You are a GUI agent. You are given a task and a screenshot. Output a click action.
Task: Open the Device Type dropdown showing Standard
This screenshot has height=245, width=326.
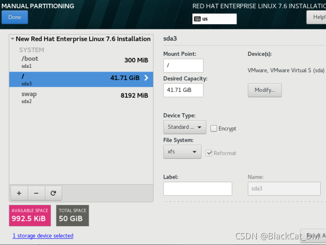pos(185,127)
